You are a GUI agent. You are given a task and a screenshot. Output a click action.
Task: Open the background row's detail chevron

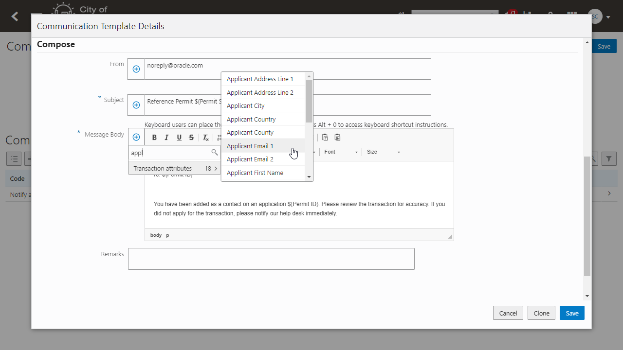click(609, 193)
